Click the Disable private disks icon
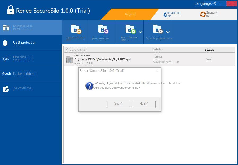Screen dimensions: 238x165 (x=158, y=30)
